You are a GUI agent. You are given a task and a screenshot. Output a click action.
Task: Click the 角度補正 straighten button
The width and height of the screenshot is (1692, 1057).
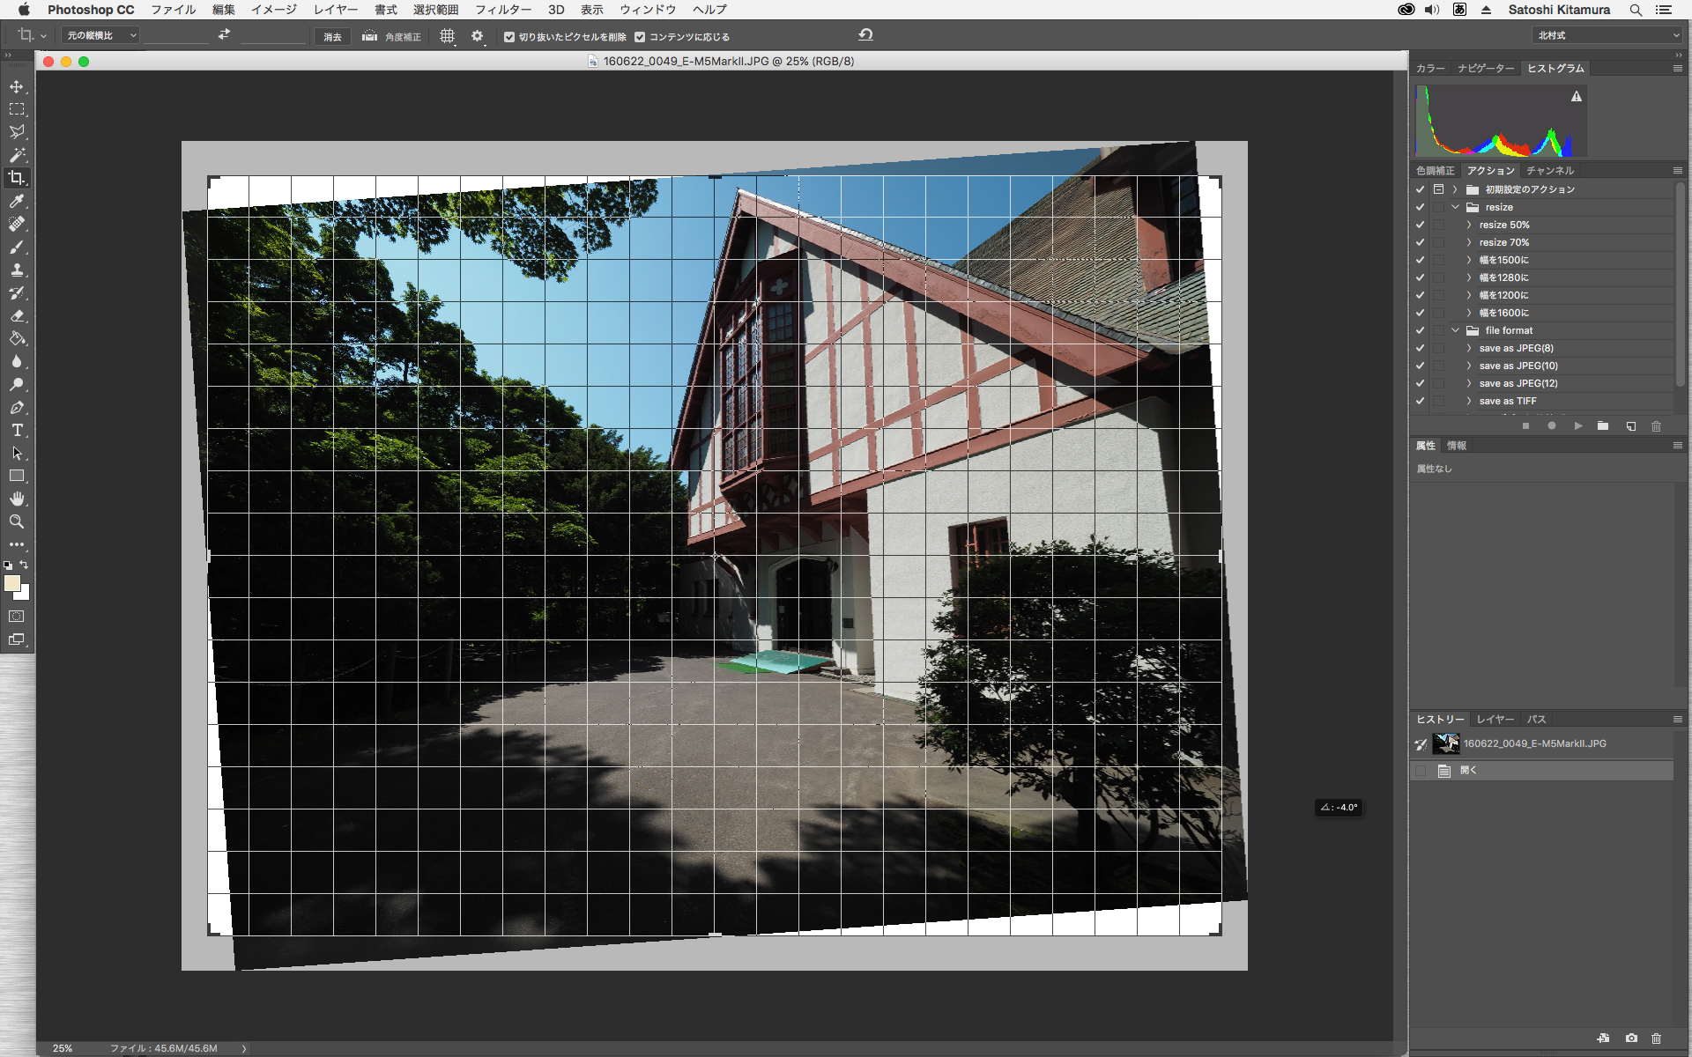pos(392,37)
